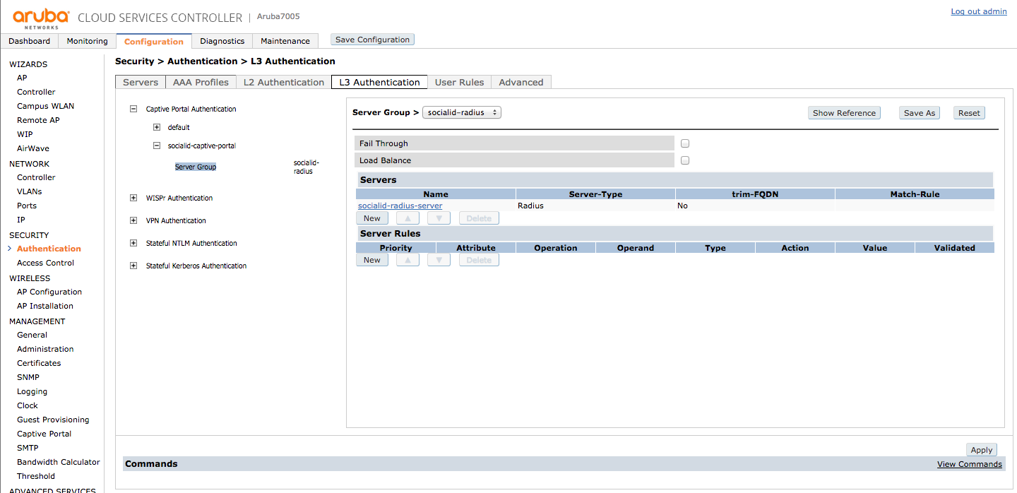Open the socialid-radius-server link
Screen dimensions: 1017x493
[x=400, y=206]
